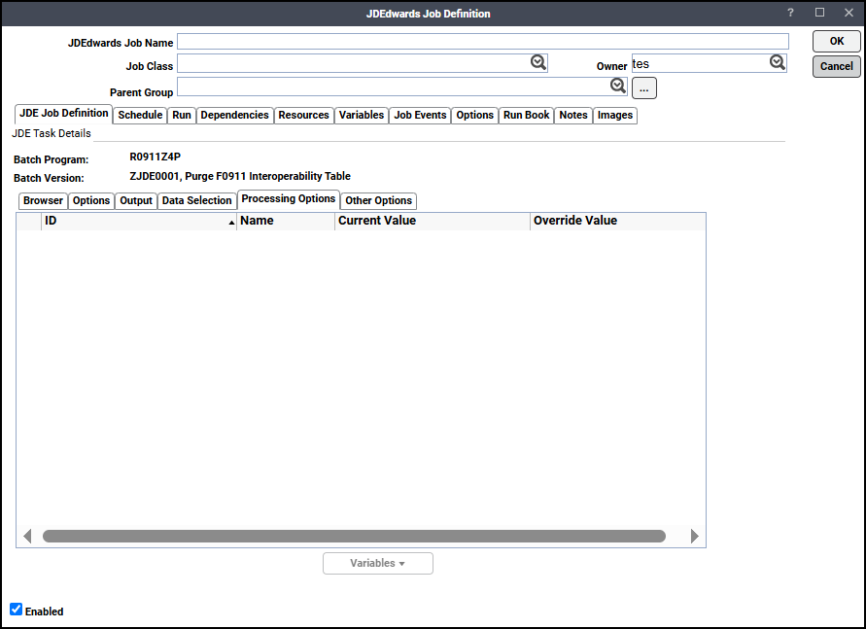
Task: Toggle the Enabled checkbox
Action: [x=16, y=610]
